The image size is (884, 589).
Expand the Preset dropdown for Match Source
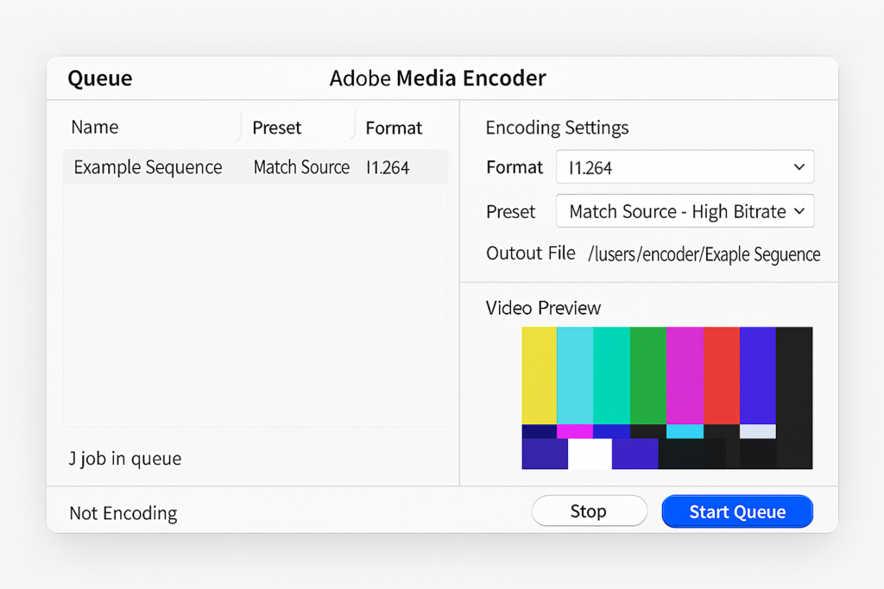(x=684, y=211)
